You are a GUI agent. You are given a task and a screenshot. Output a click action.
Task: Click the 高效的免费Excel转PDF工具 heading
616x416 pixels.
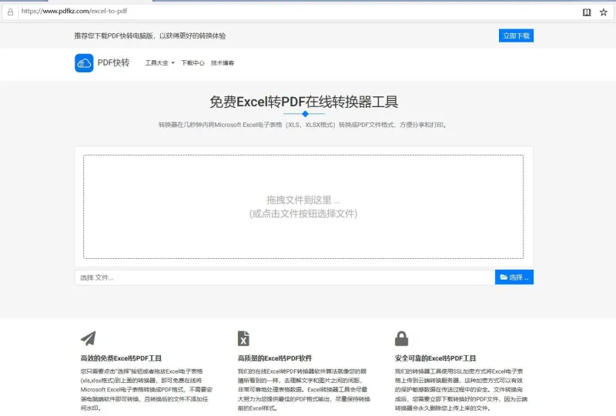121,358
